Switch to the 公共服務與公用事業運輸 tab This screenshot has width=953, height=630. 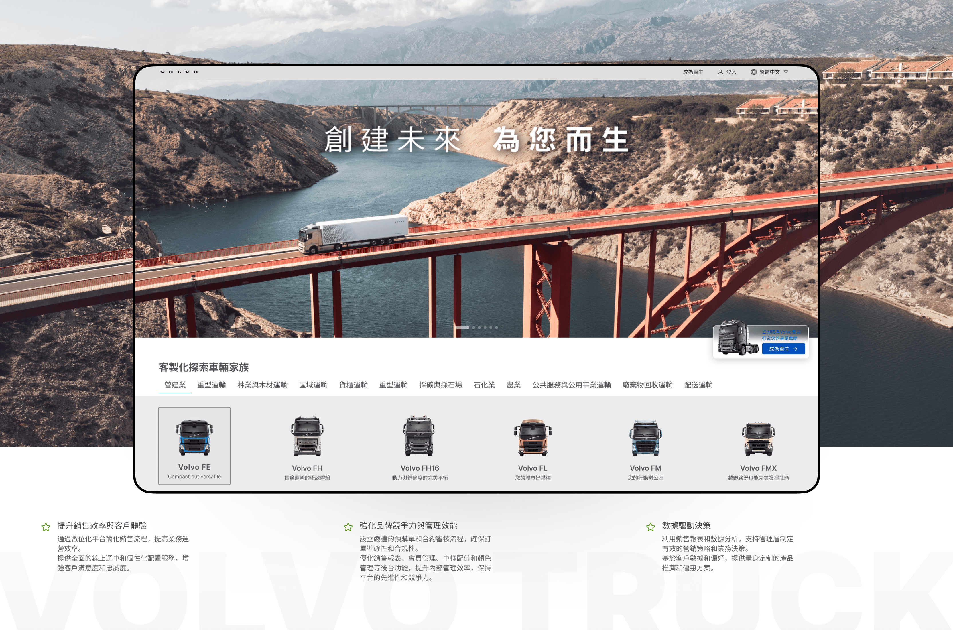pos(572,385)
